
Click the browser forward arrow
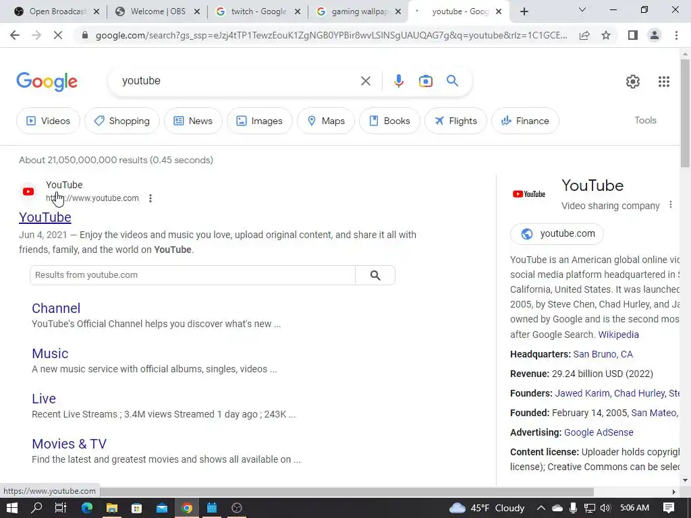pos(36,35)
